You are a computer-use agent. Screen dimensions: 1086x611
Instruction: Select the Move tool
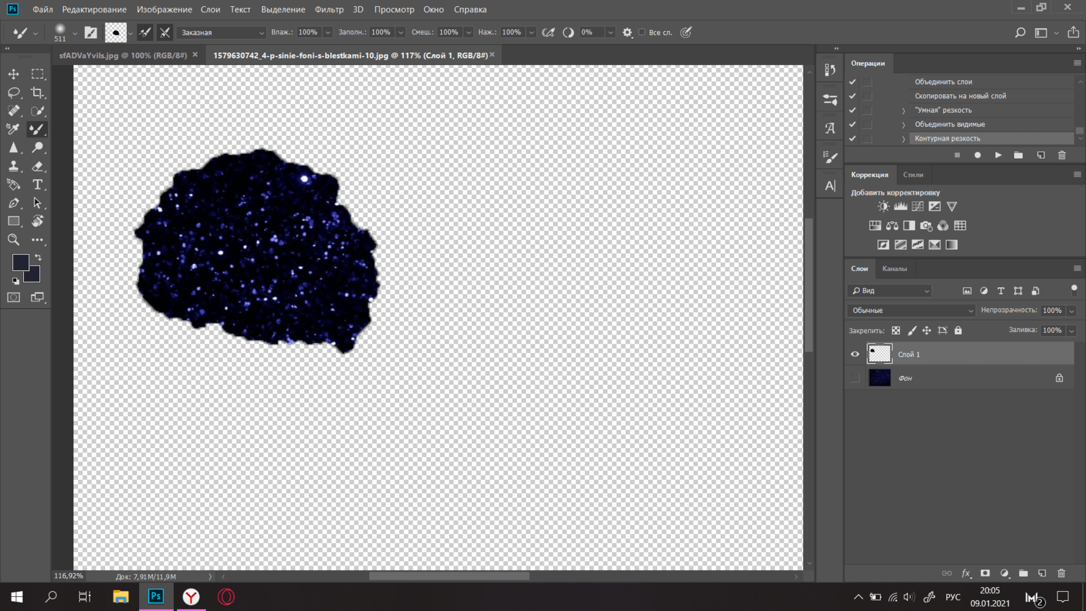coord(14,74)
